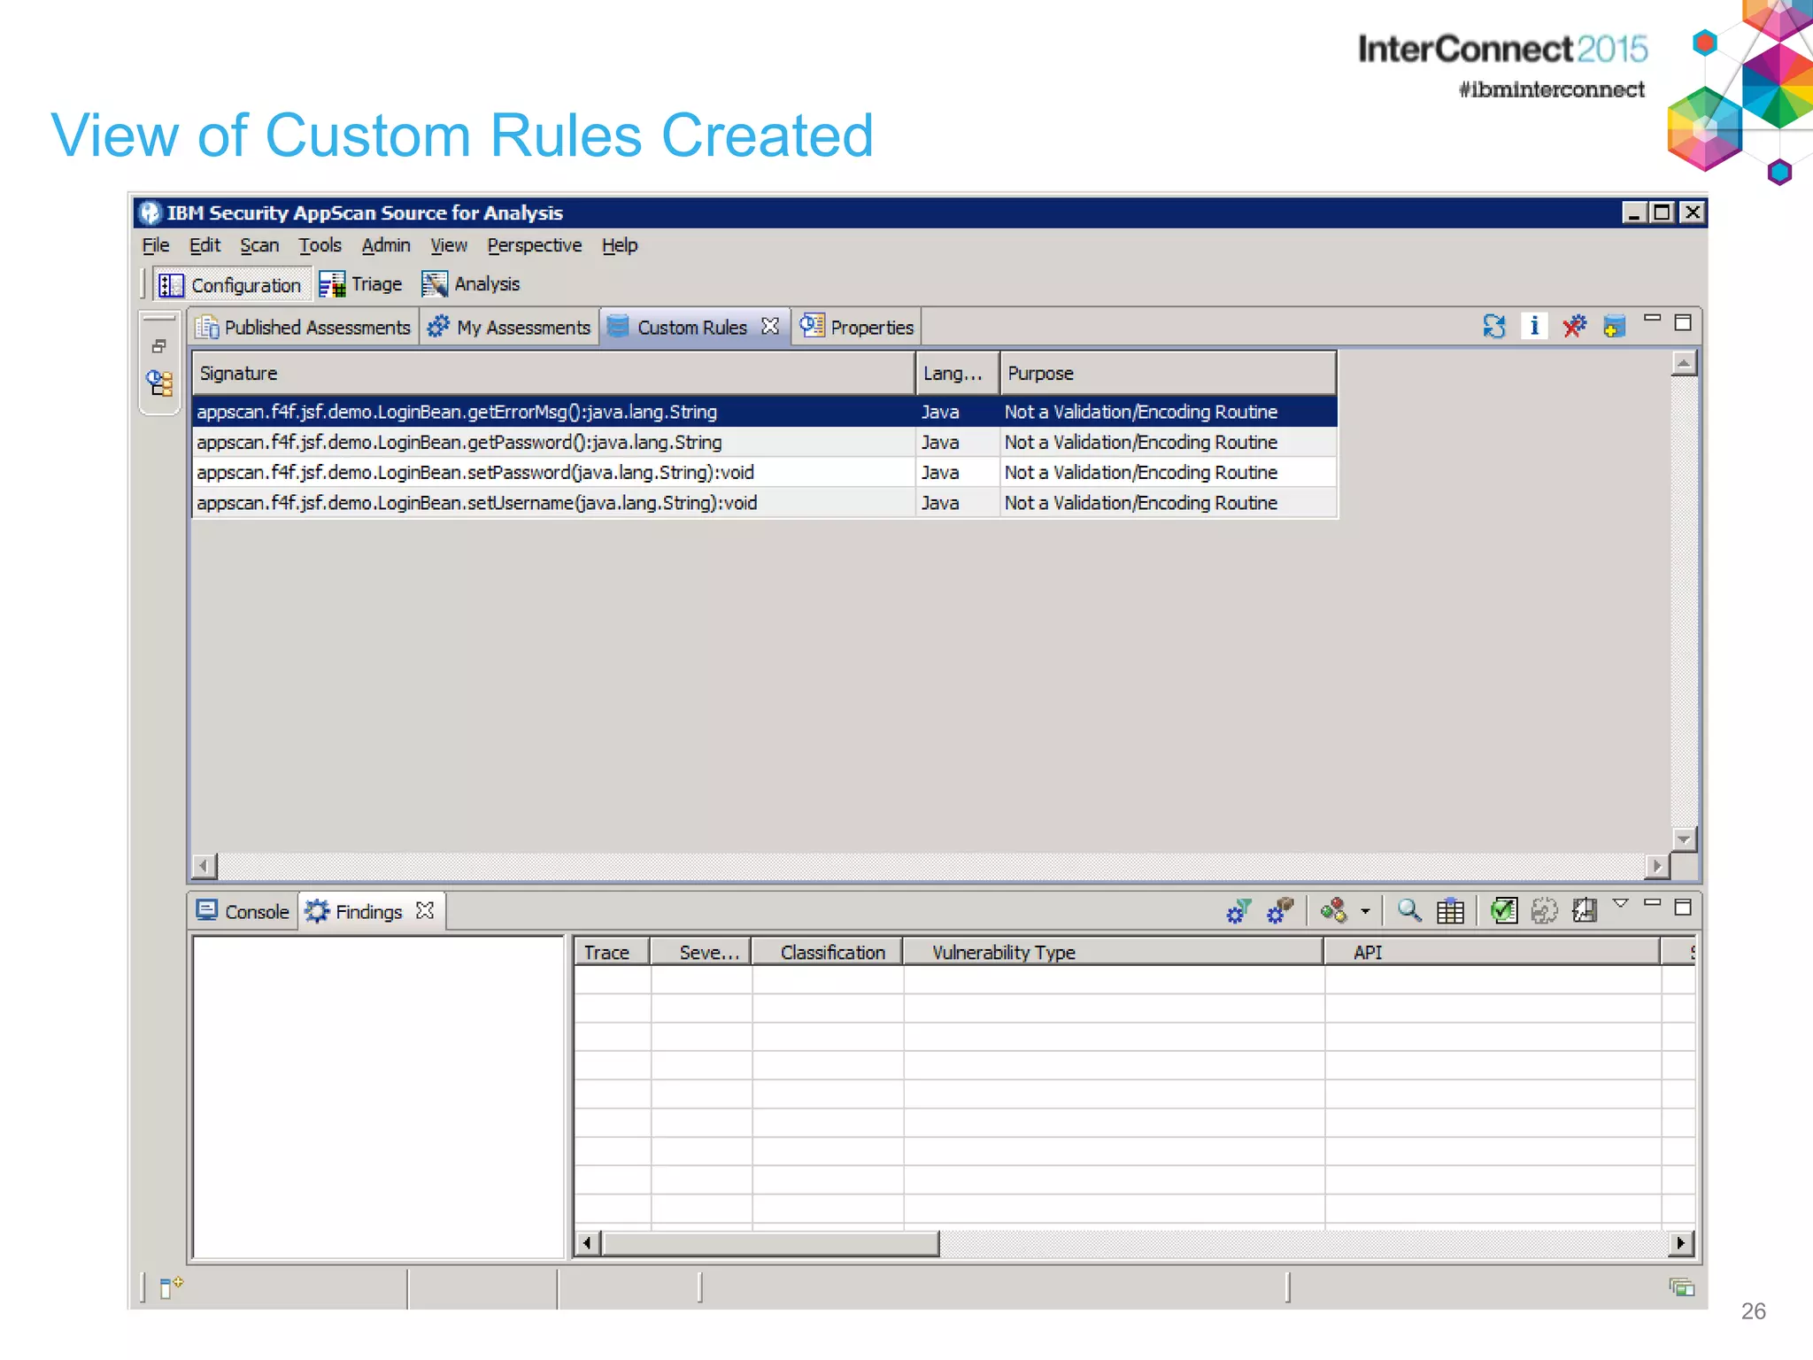The width and height of the screenshot is (1813, 1360).
Task: Click the API column header
Action: point(1492,952)
